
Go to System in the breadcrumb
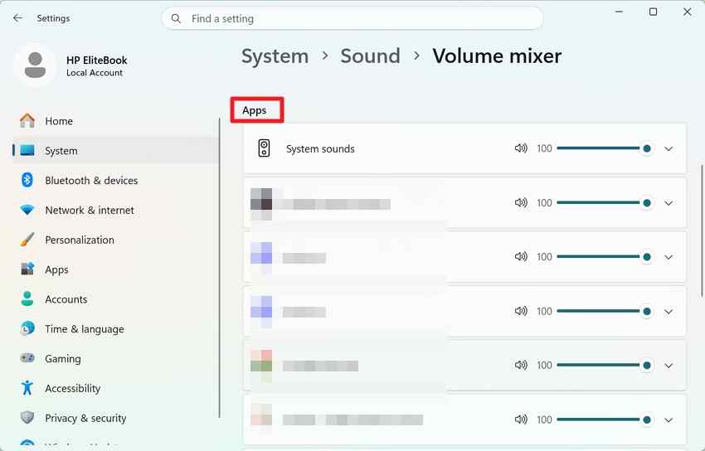click(x=275, y=56)
